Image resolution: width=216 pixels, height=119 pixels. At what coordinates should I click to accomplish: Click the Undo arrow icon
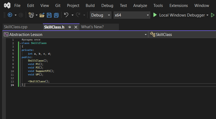click(x=66, y=15)
